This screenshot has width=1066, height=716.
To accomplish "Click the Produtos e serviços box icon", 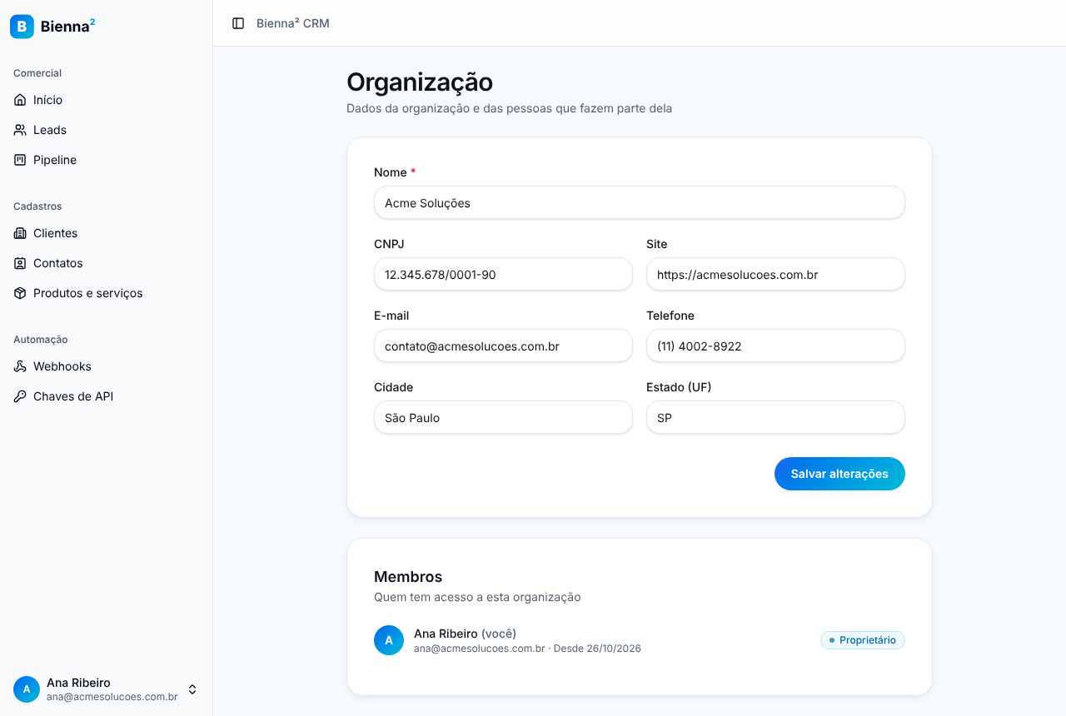I will (20, 293).
